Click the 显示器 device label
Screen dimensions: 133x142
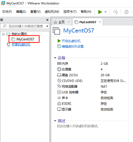[x=66, y=109]
